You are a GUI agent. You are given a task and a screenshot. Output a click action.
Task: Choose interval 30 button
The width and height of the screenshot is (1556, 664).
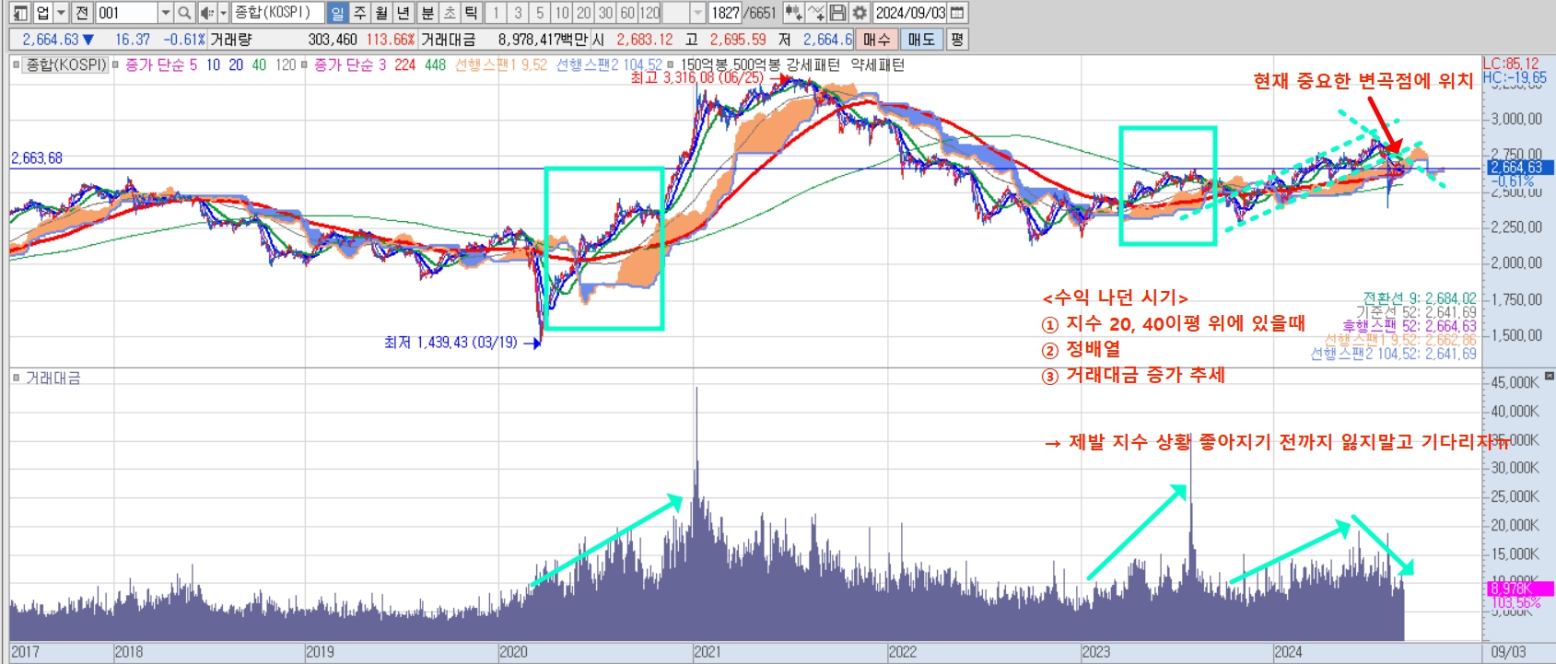click(606, 13)
